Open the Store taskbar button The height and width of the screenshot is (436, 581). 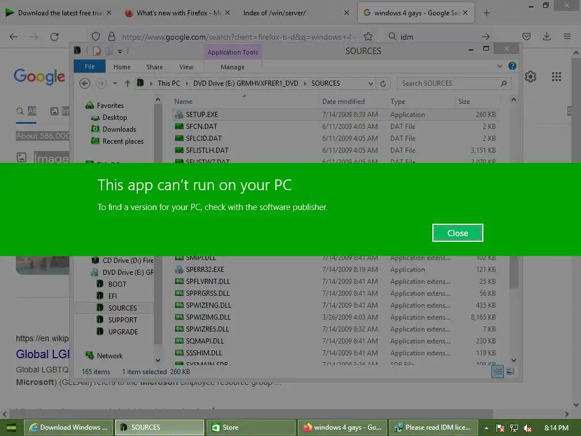251,427
